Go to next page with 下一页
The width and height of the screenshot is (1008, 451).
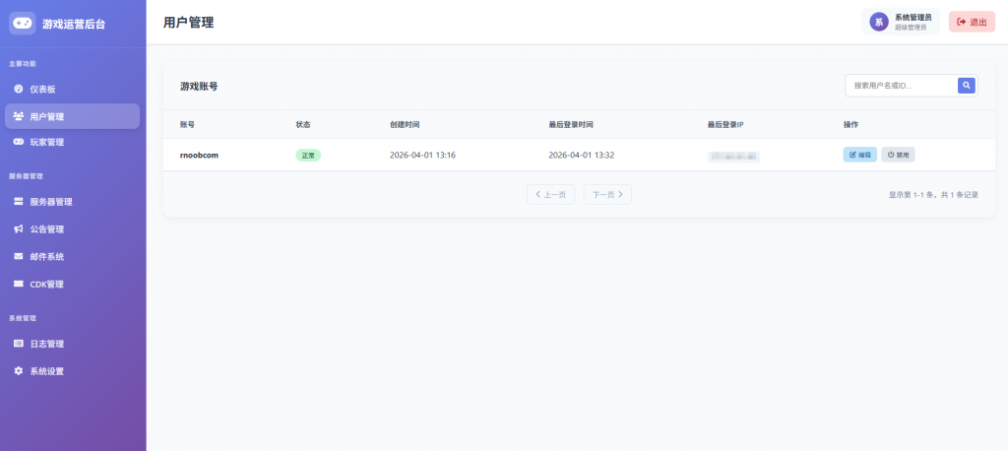tap(607, 195)
